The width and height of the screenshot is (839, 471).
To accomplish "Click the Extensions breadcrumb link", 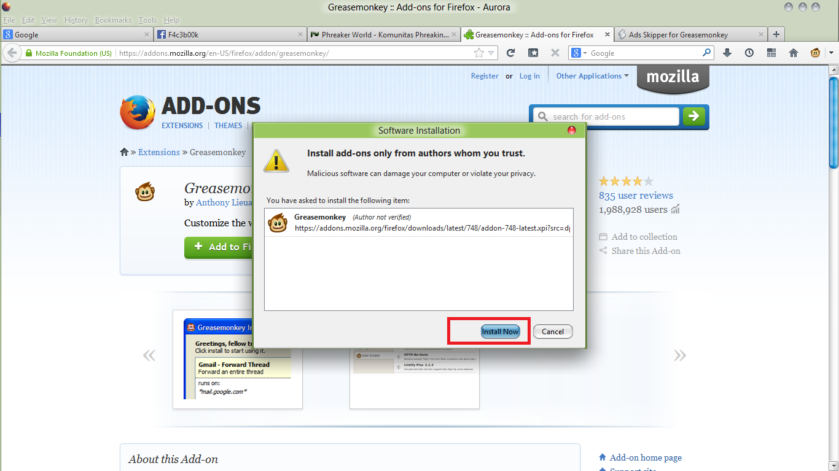I will tap(159, 152).
